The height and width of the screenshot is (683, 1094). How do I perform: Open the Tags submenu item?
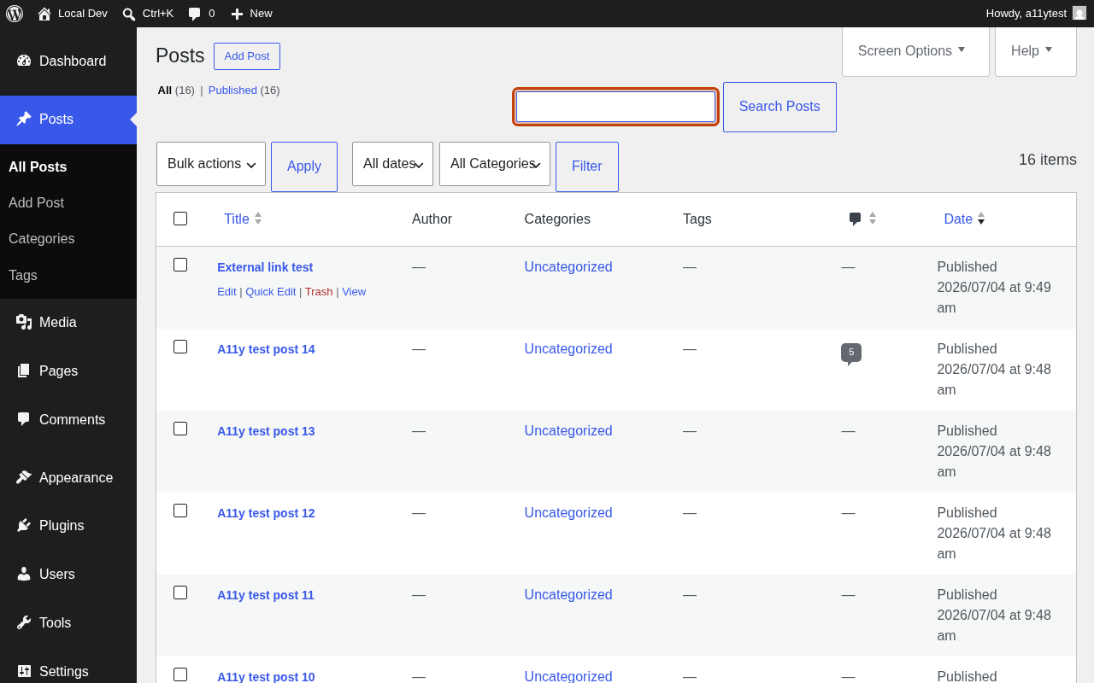click(68, 275)
